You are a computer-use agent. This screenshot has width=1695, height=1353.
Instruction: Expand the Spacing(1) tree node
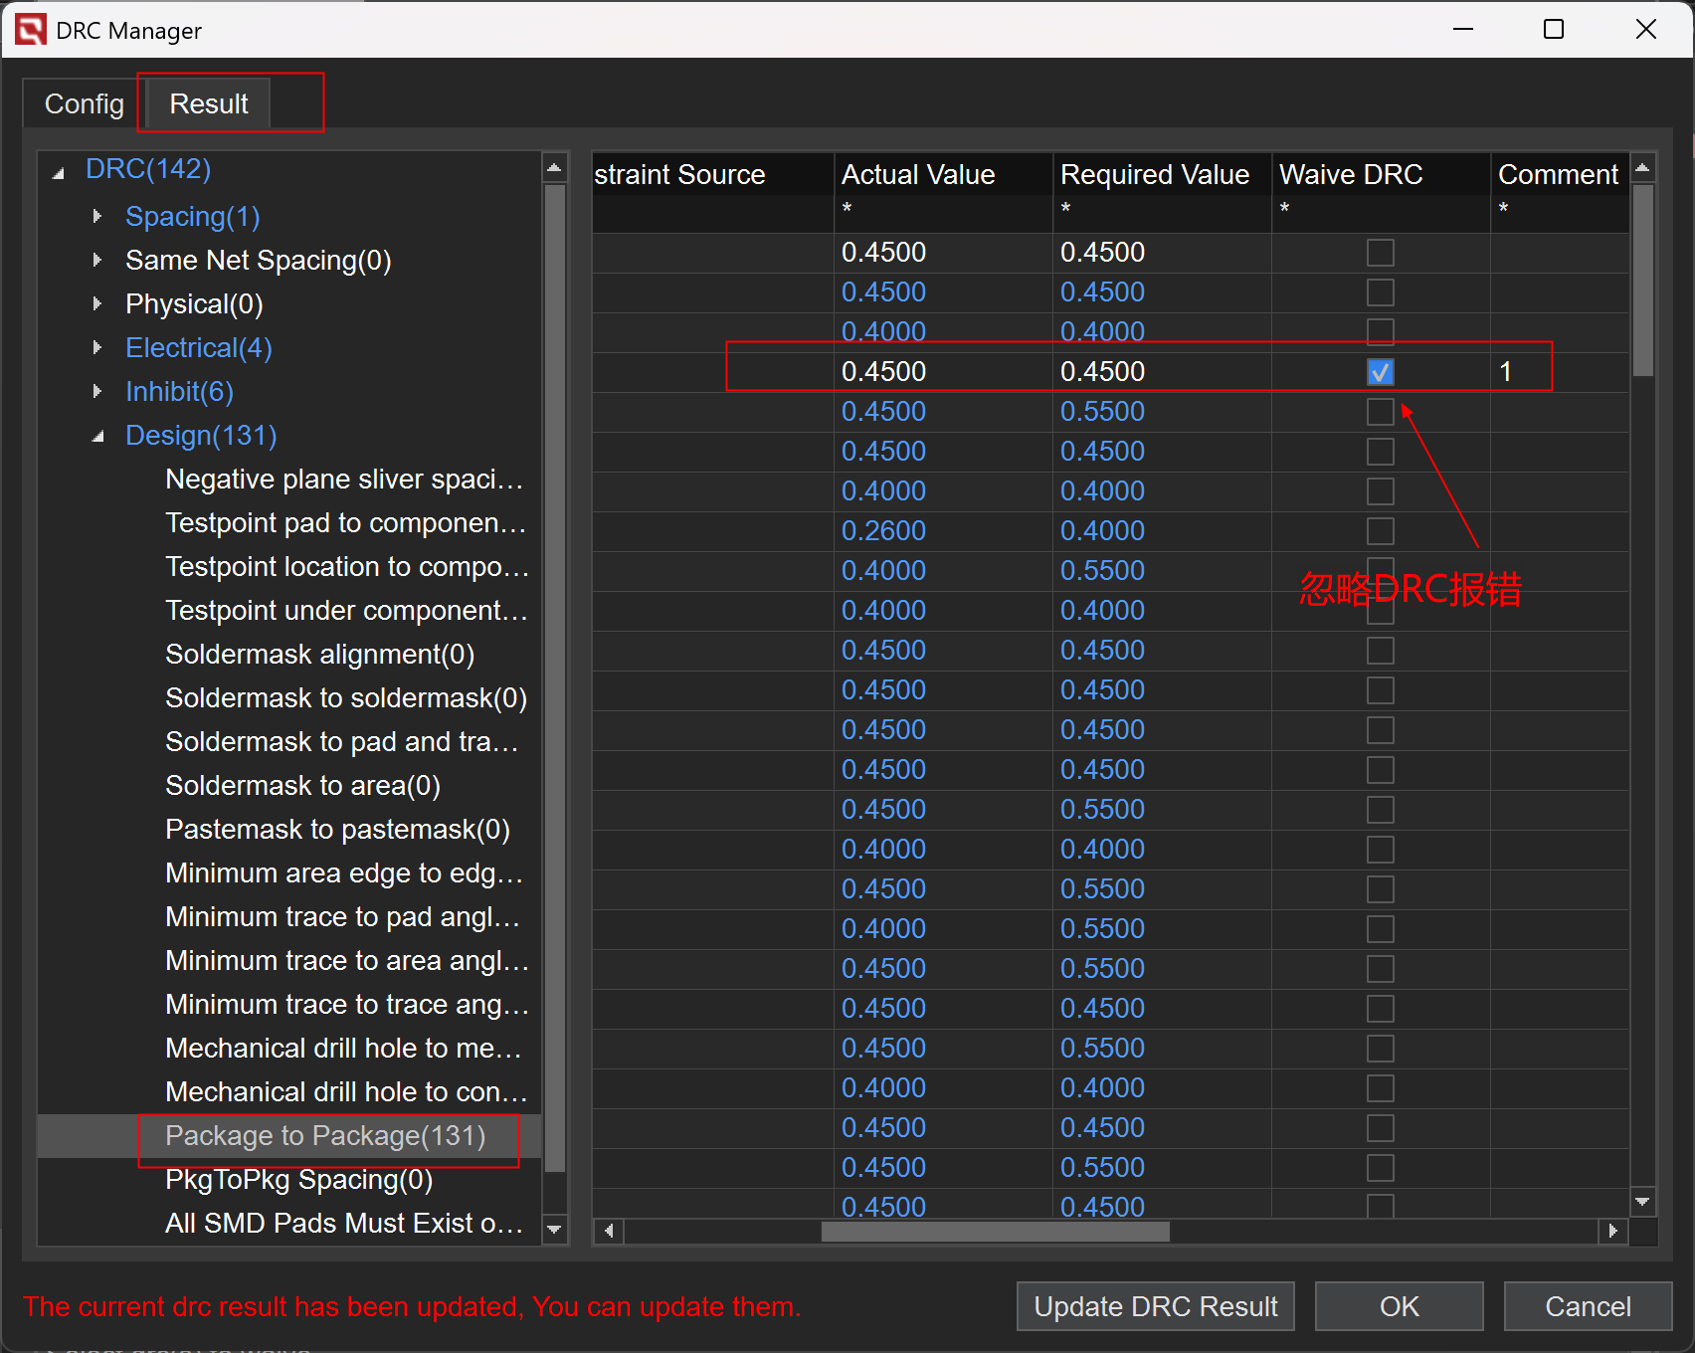pyautogui.click(x=97, y=217)
